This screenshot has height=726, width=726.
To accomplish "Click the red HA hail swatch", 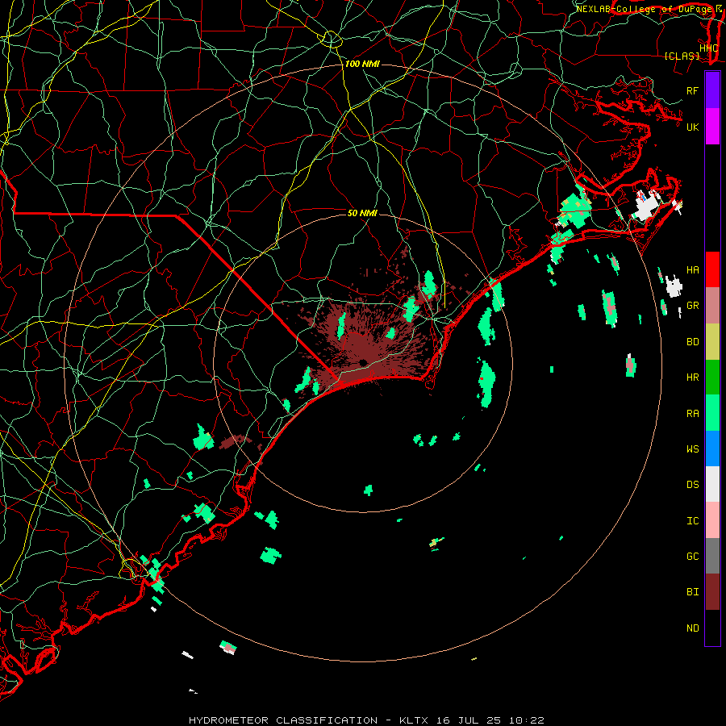I will (712, 269).
